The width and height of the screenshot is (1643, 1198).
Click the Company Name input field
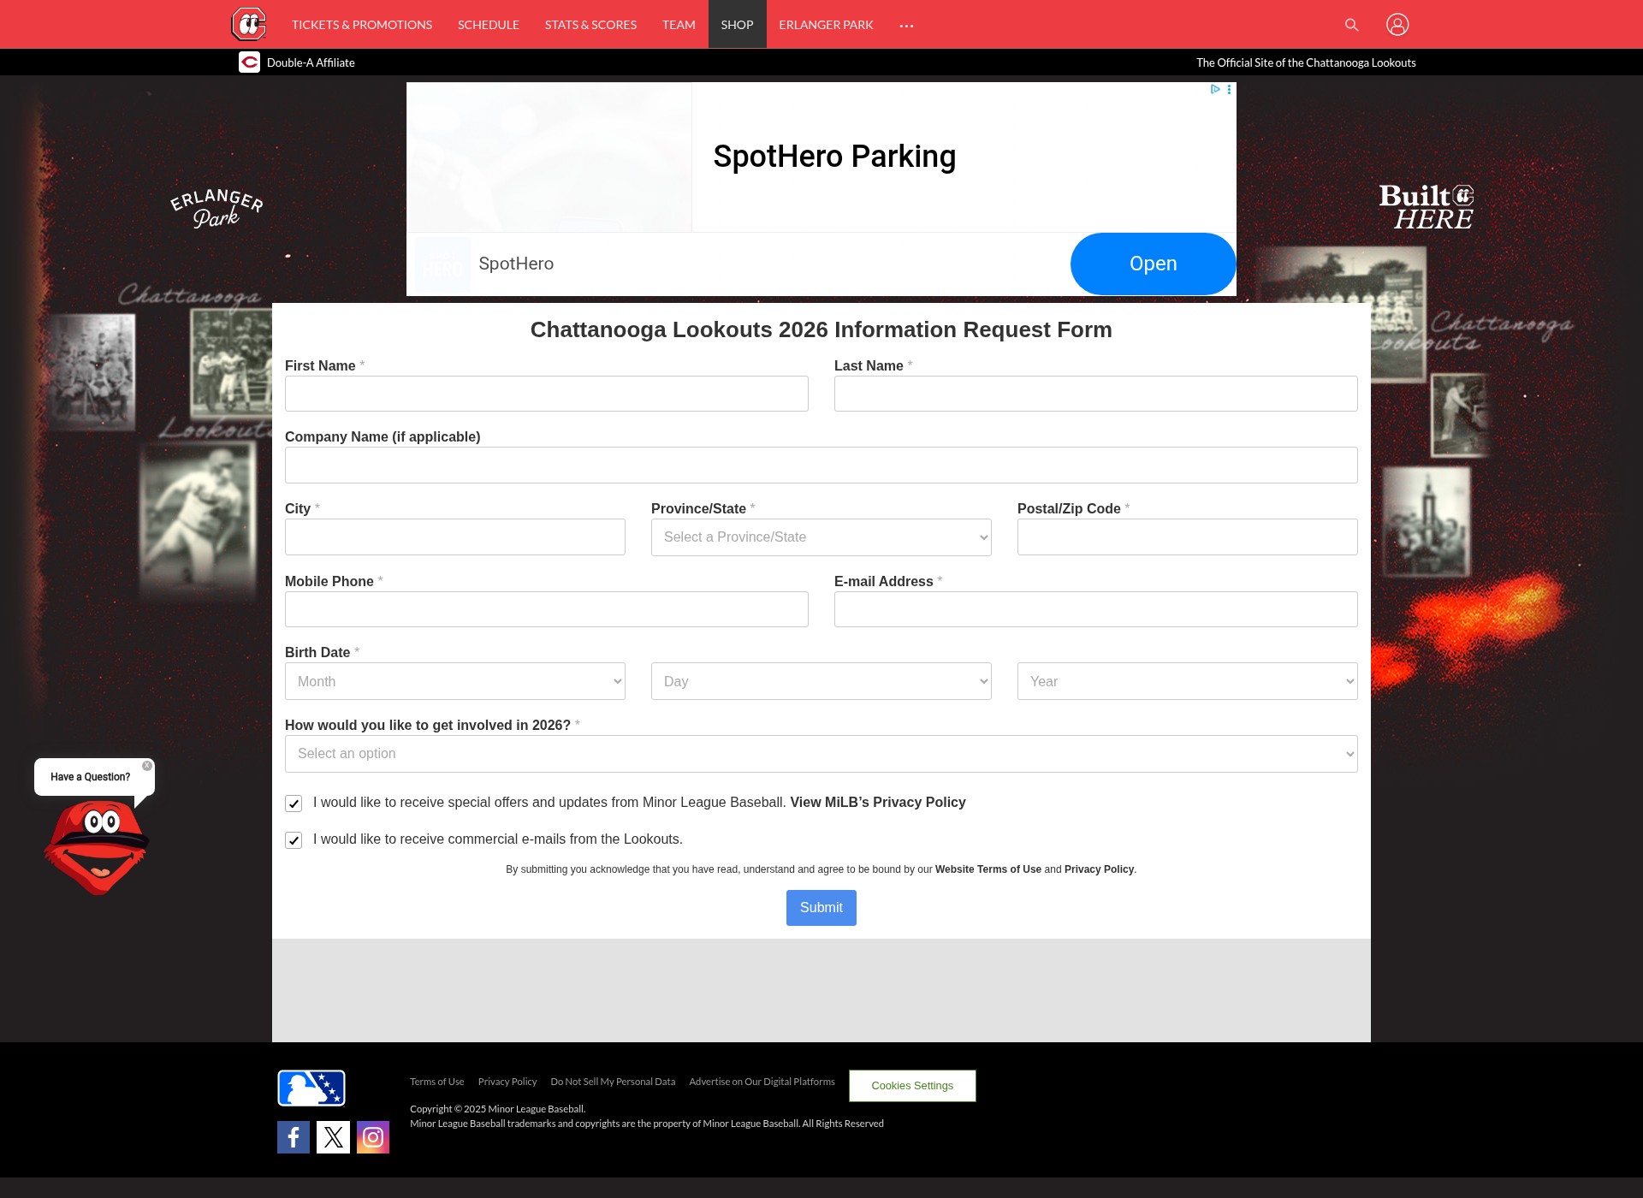821,465
